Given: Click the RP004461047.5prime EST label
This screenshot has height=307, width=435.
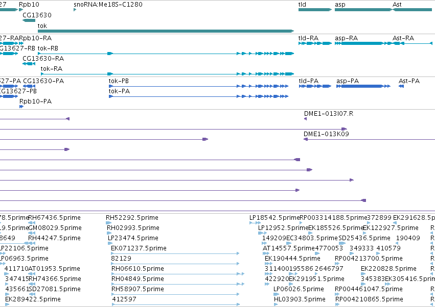Looking at the screenshot, I should pos(369,289).
